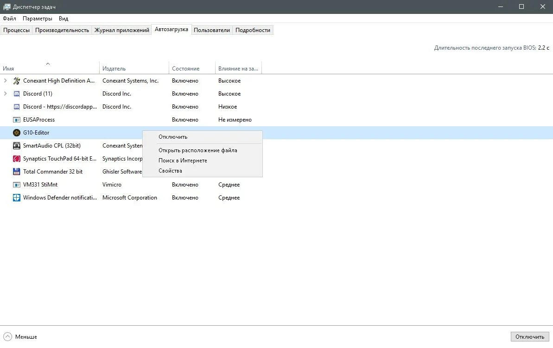The width and height of the screenshot is (553, 348).
Task: Switch to the 'Журнал приложений' tab
Action: pyautogui.click(x=121, y=30)
